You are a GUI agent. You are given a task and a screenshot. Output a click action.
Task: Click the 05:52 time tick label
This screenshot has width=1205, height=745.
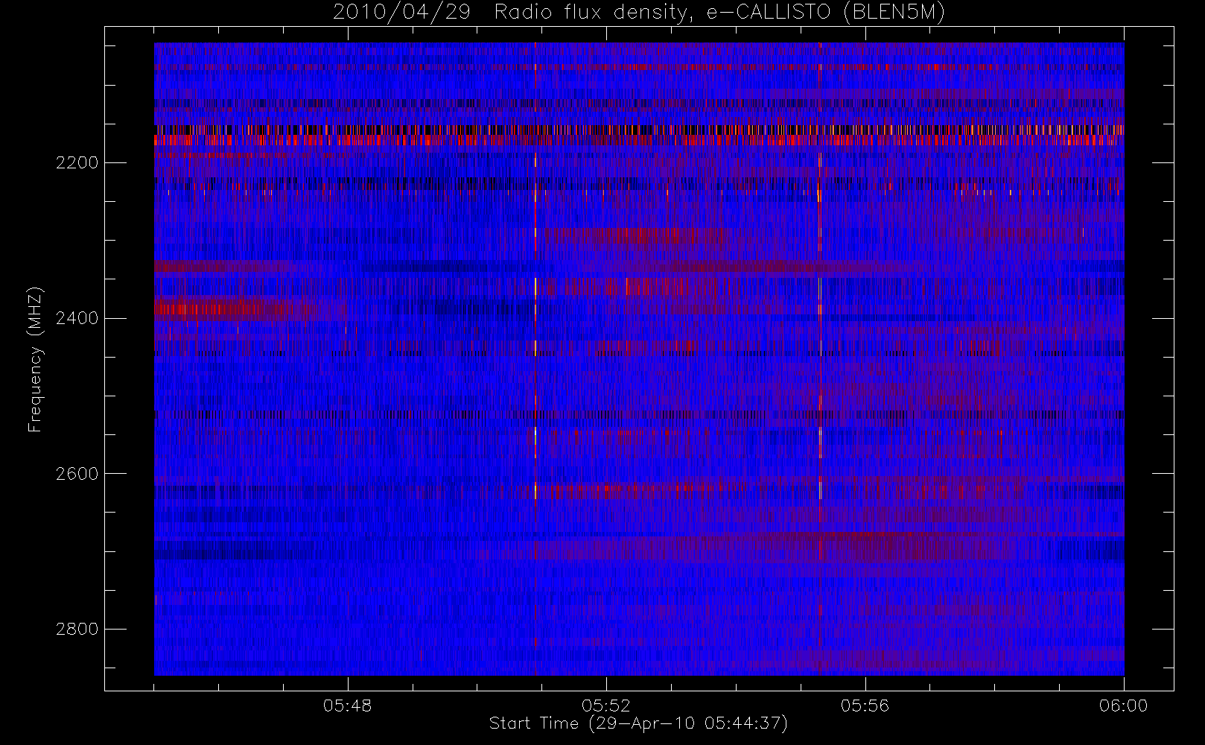click(x=606, y=706)
